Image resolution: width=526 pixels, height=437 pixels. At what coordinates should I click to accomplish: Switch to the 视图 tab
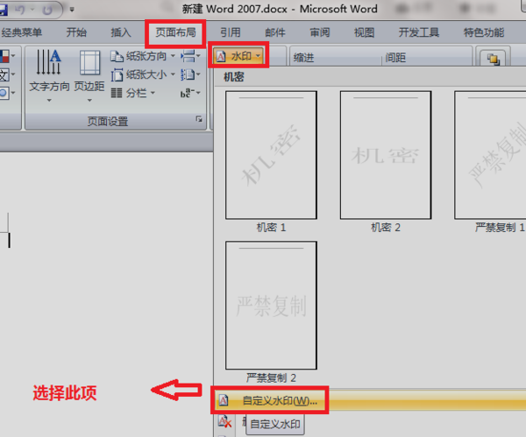pyautogui.click(x=364, y=32)
